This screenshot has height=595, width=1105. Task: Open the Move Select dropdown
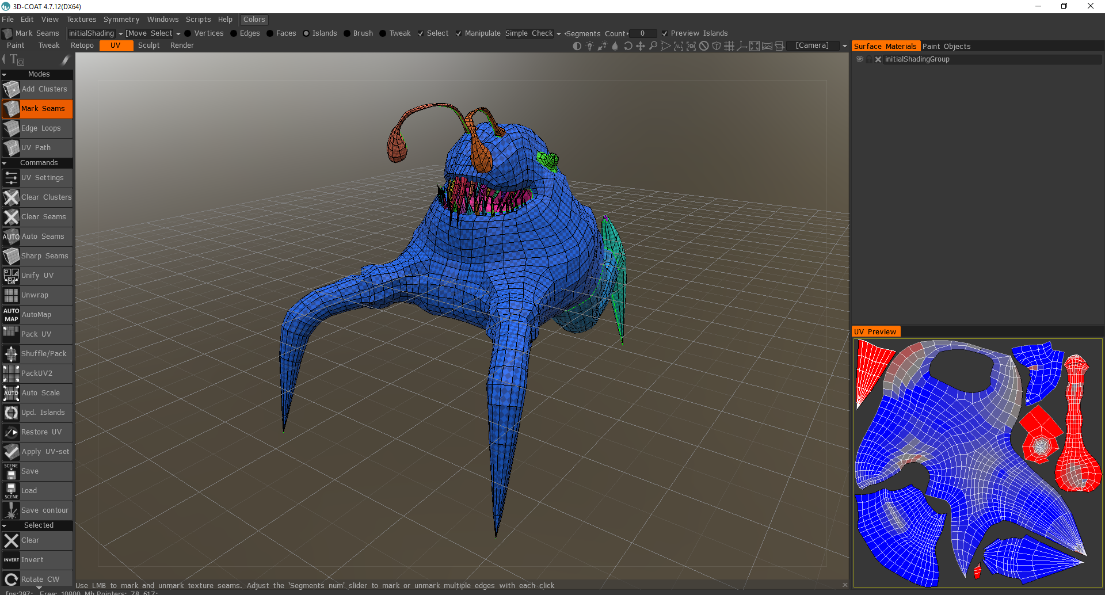(153, 33)
